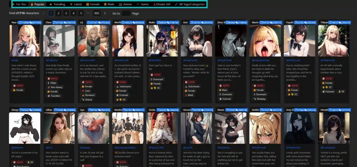The width and height of the screenshot is (357, 167).
Task: Jump to page 4
Action: pyautogui.click(x=73, y=13)
